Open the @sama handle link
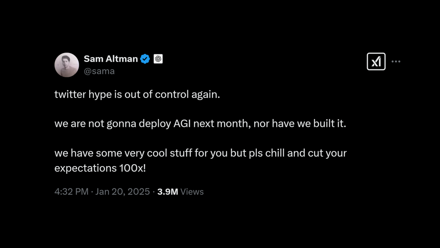This screenshot has width=440, height=248. tap(99, 71)
